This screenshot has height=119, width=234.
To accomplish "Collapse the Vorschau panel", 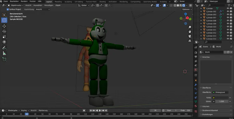I will pos(206,57).
